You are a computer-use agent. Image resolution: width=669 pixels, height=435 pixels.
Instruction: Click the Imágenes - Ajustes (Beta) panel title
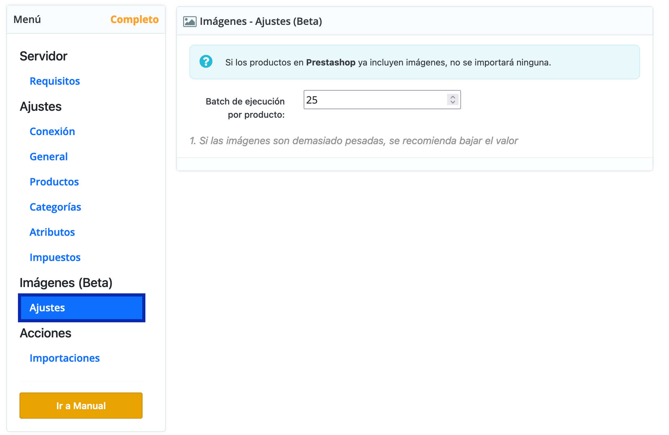tap(261, 21)
